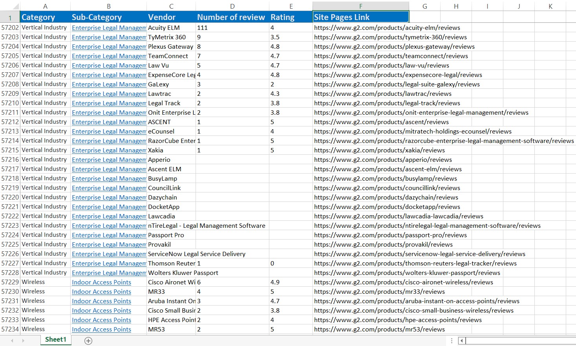Open Enterprise Legal Management link in row 57202
The width and height of the screenshot is (576, 346).
pos(109,28)
